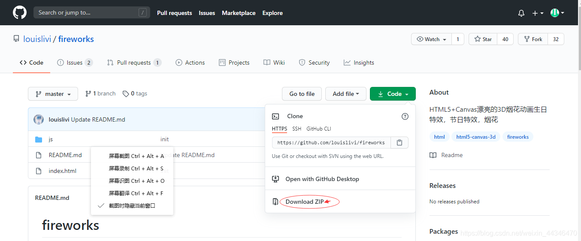Expand the Add file dropdown
This screenshot has height=241, width=581.
click(x=346, y=94)
